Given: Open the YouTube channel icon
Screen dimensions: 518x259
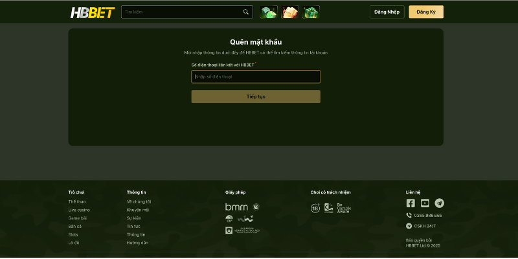Looking at the screenshot, I should (425, 203).
